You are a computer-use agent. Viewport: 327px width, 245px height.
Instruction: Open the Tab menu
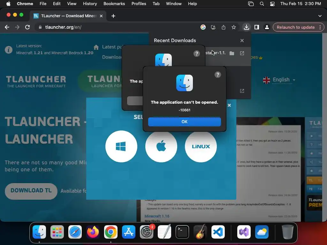(156, 4)
